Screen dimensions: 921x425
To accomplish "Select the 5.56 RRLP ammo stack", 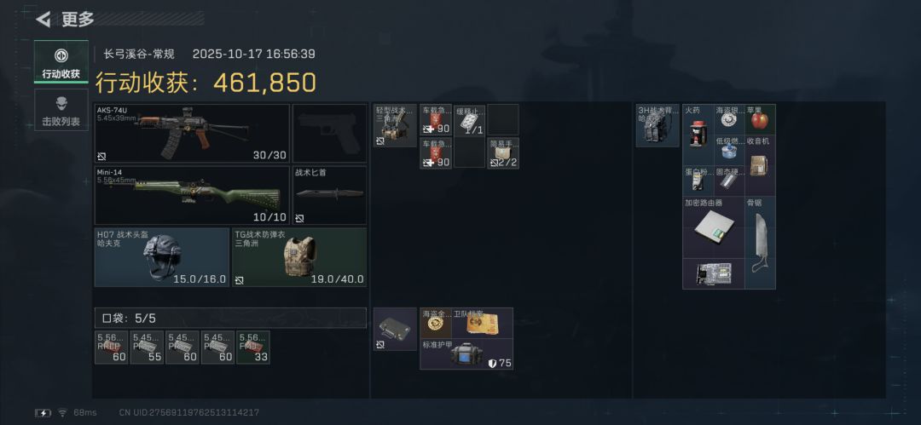I will [x=111, y=347].
